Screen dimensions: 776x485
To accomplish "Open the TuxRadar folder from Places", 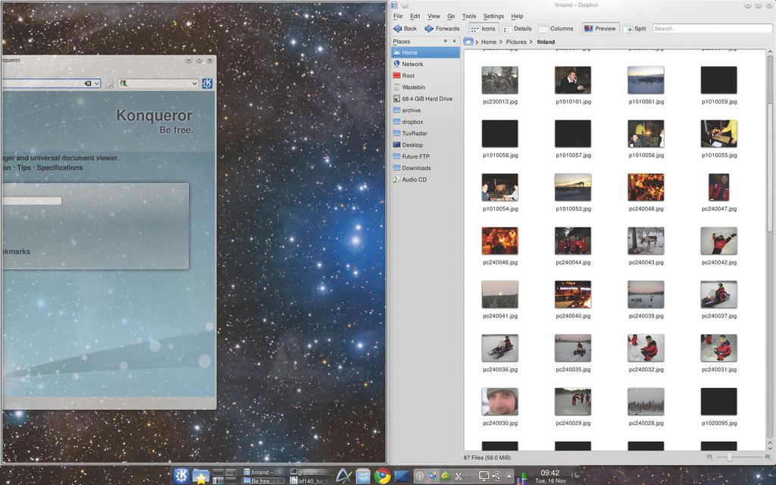I will click(x=415, y=133).
